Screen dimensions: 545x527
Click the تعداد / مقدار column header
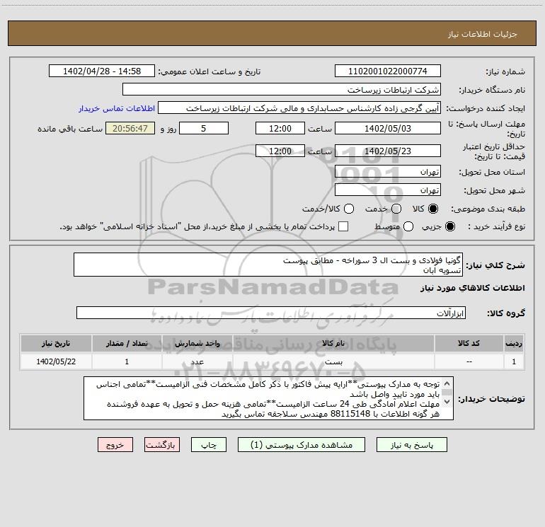point(127,343)
